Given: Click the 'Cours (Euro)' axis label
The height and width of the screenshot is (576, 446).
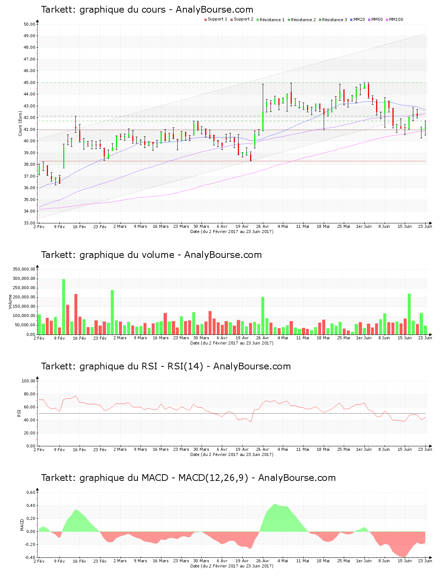Looking at the screenshot, I should [20, 123].
